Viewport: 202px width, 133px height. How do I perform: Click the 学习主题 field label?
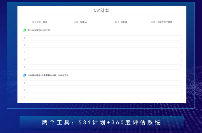(37, 22)
